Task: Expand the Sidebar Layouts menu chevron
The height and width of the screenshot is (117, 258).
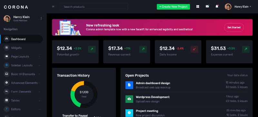Action: (x=39, y=65)
